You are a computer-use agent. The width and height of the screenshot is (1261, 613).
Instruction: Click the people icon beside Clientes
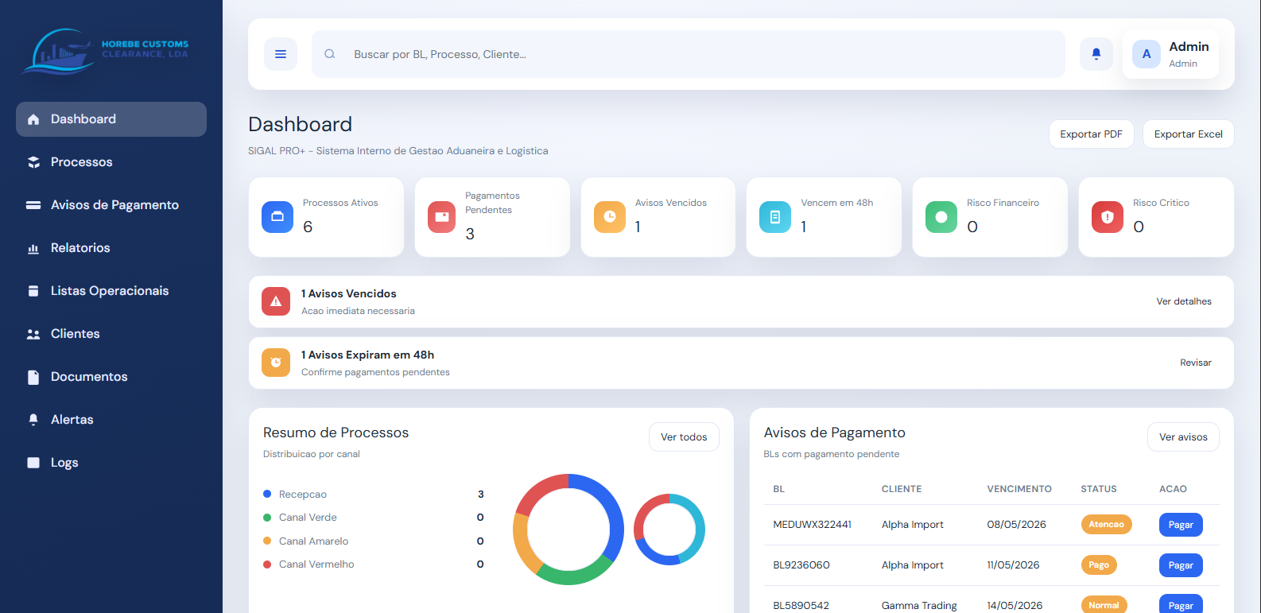33,334
